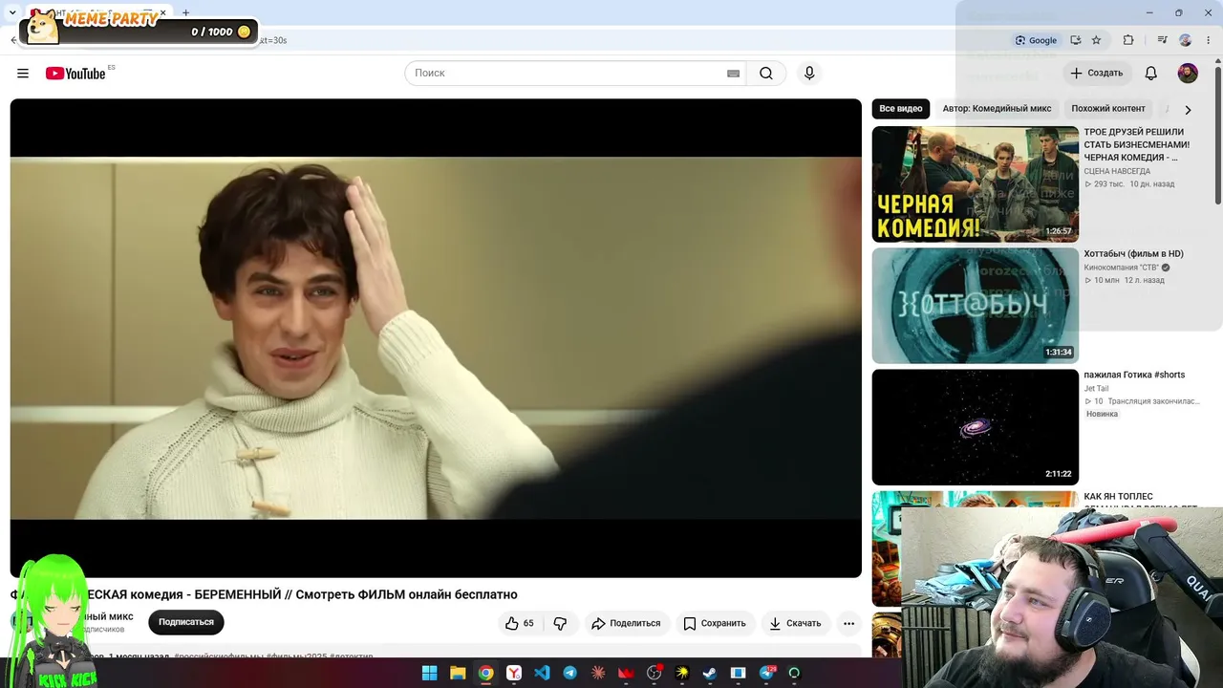This screenshot has height=688, width=1223.
Task: Share the video via Поделиться
Action: pos(626,623)
